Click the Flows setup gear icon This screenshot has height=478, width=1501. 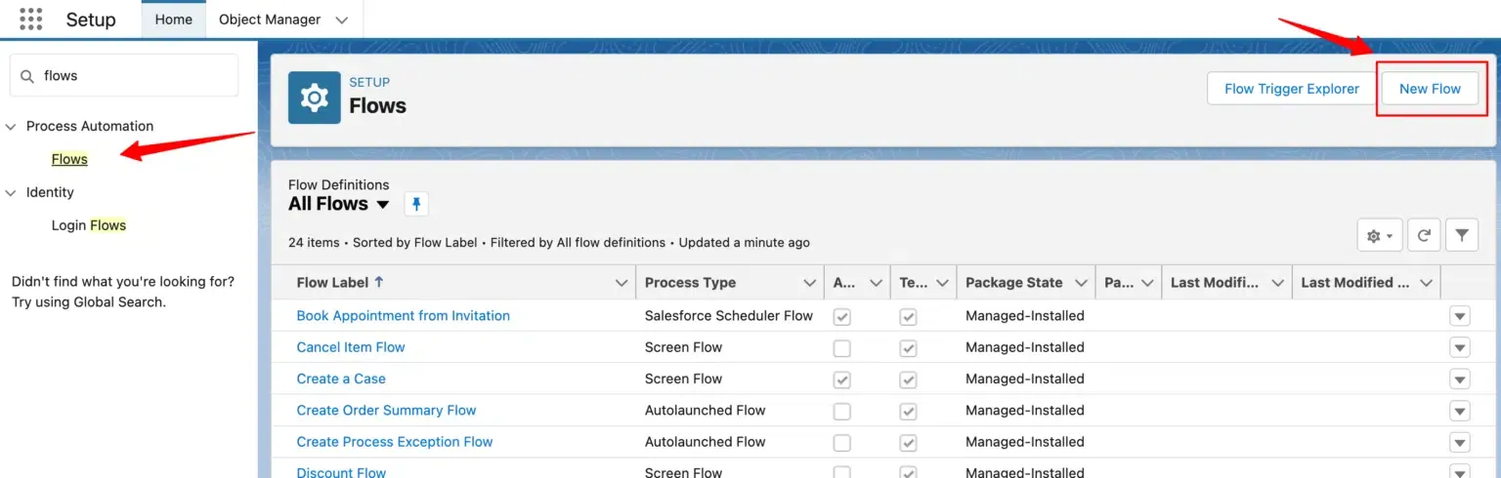(314, 98)
